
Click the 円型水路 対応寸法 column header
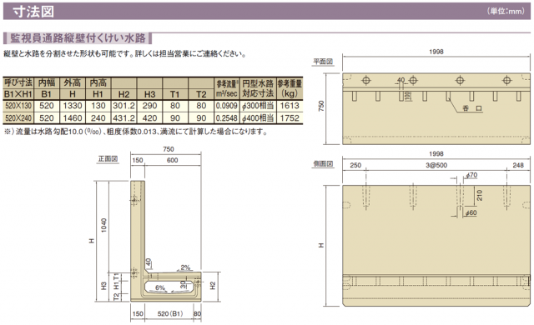(x=258, y=88)
